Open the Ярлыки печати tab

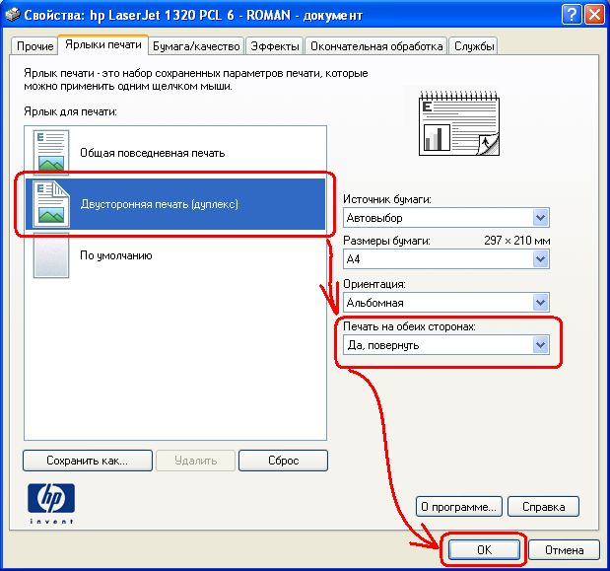[x=103, y=44]
